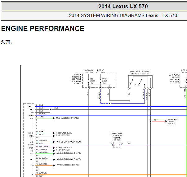Click the "SPD" terminal label
The image size is (187, 177).
[32, 142]
